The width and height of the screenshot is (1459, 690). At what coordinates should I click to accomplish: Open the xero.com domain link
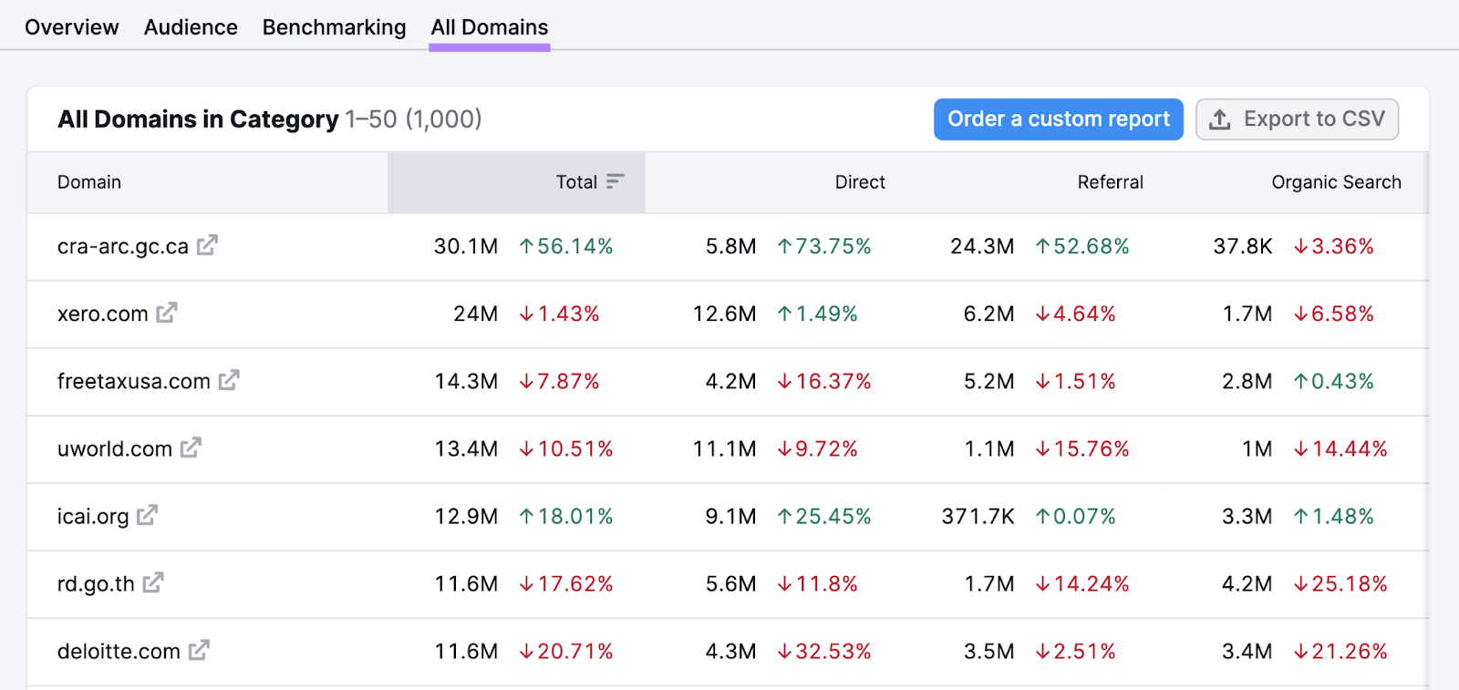(x=103, y=314)
